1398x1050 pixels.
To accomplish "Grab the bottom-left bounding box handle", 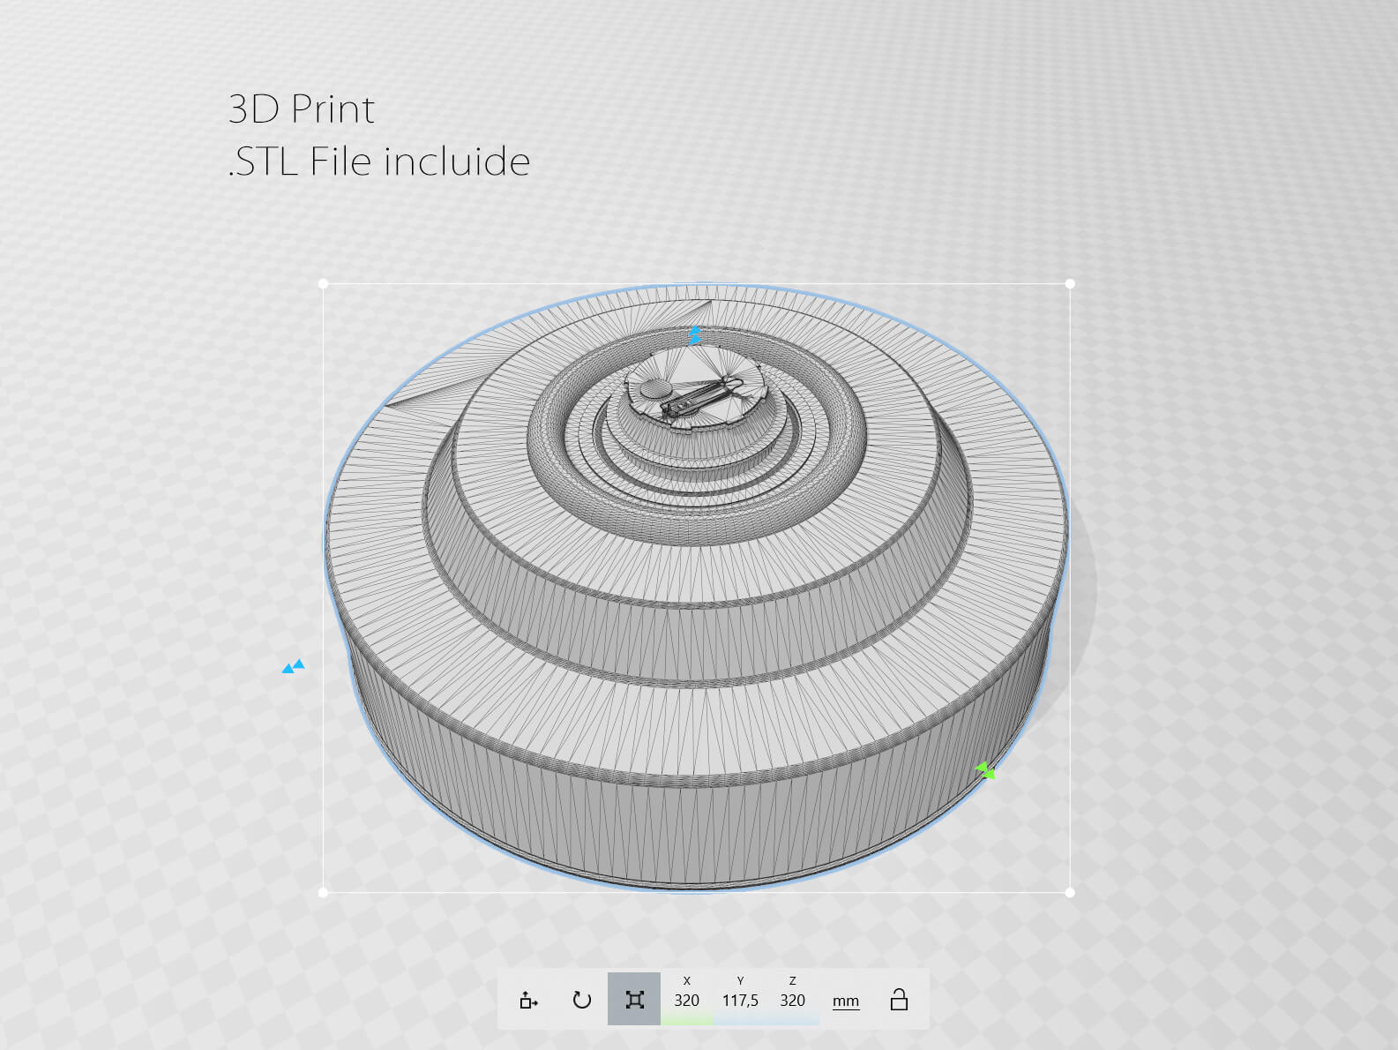I will click(324, 892).
